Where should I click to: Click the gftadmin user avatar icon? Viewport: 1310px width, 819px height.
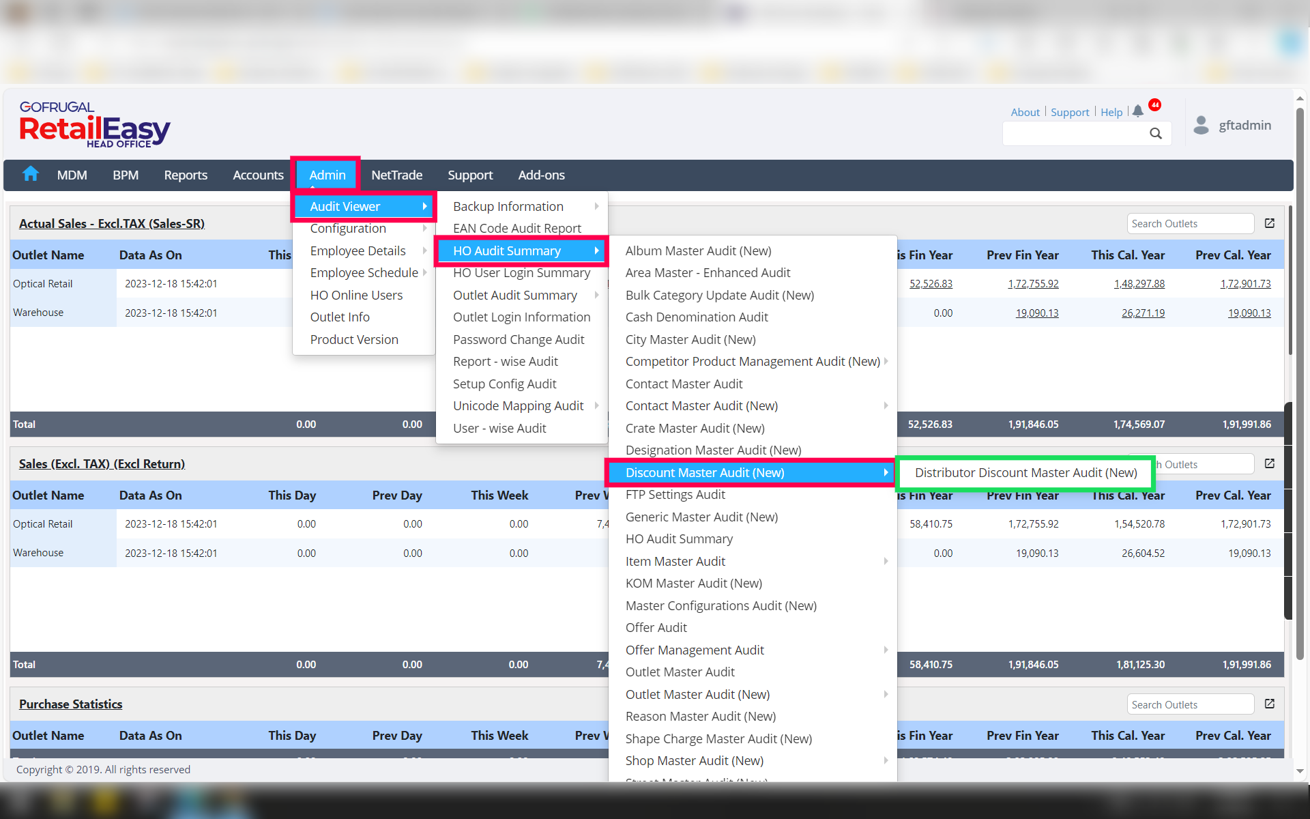(1201, 125)
